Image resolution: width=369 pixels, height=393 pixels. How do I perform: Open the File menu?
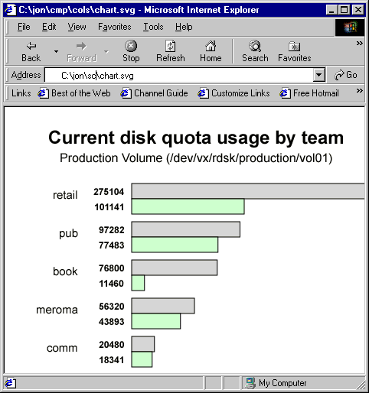[x=24, y=27]
